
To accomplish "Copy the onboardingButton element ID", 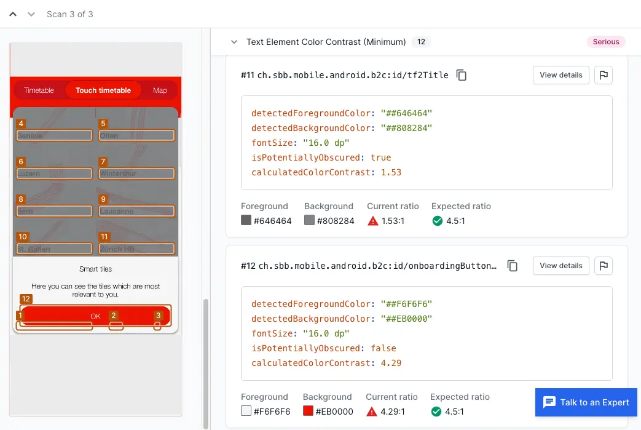I will [512, 266].
